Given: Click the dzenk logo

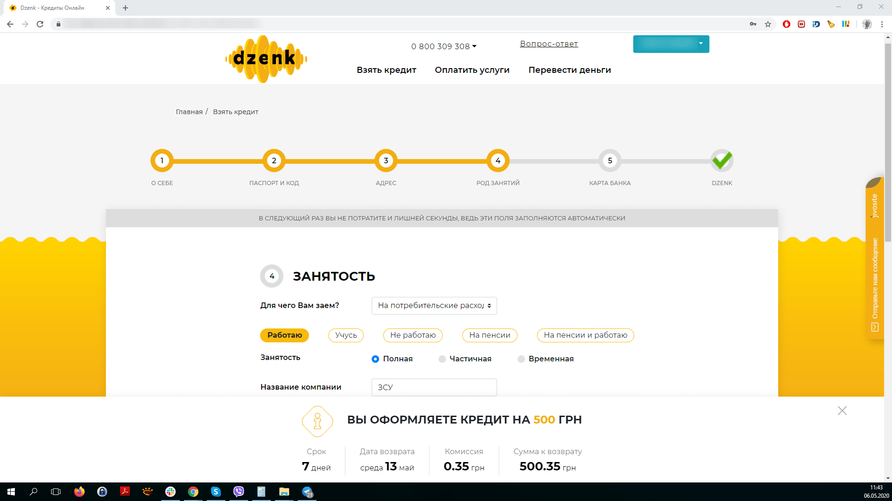Looking at the screenshot, I should pos(266,59).
